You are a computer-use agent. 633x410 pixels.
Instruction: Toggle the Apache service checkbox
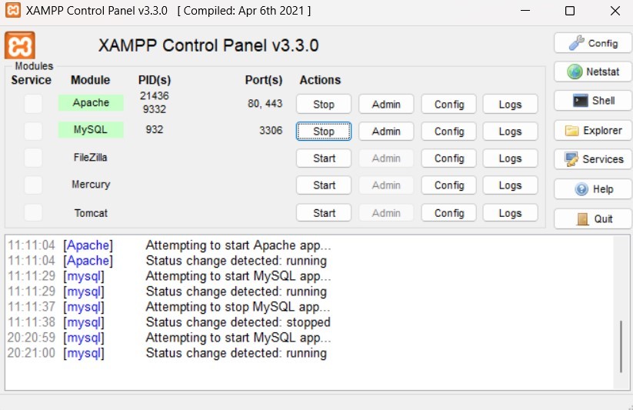33,104
